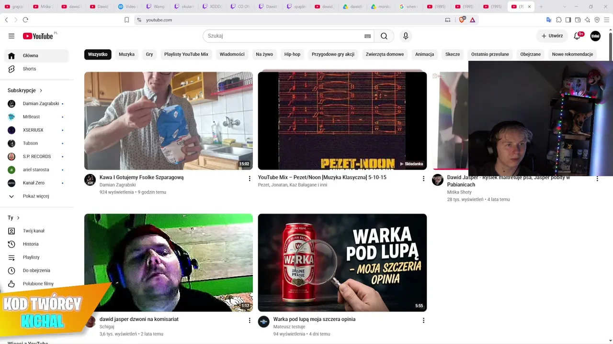Open the S.P. RECORDS subscription
The height and width of the screenshot is (344, 613).
[36, 156]
